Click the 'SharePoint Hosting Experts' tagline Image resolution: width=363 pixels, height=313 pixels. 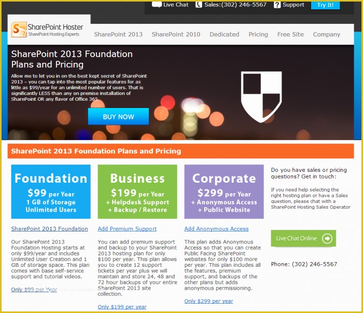click(54, 34)
